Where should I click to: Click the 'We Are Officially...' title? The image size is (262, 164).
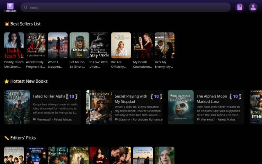119,64
